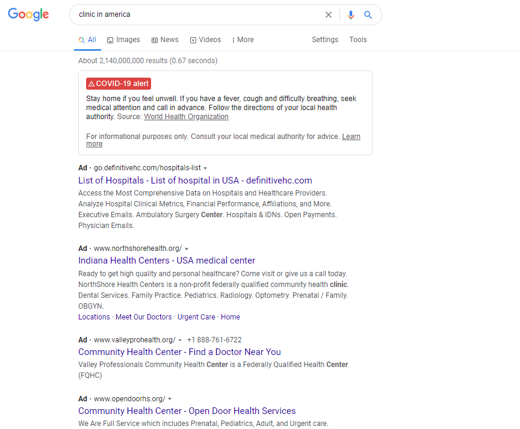Select the All results tab
Viewport: 520px width, 429px height.
[x=87, y=40]
